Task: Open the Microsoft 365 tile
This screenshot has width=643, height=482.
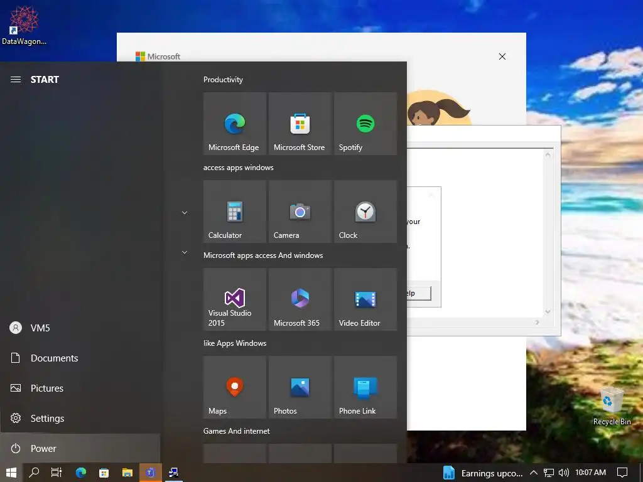Action: (300, 299)
